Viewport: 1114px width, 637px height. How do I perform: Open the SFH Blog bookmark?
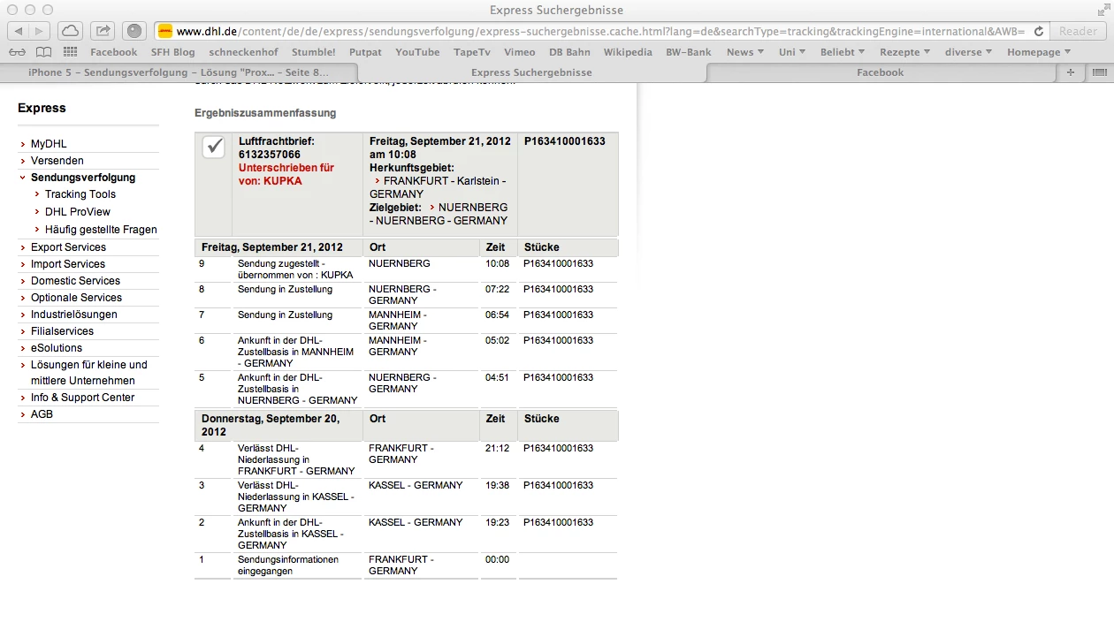click(x=172, y=52)
